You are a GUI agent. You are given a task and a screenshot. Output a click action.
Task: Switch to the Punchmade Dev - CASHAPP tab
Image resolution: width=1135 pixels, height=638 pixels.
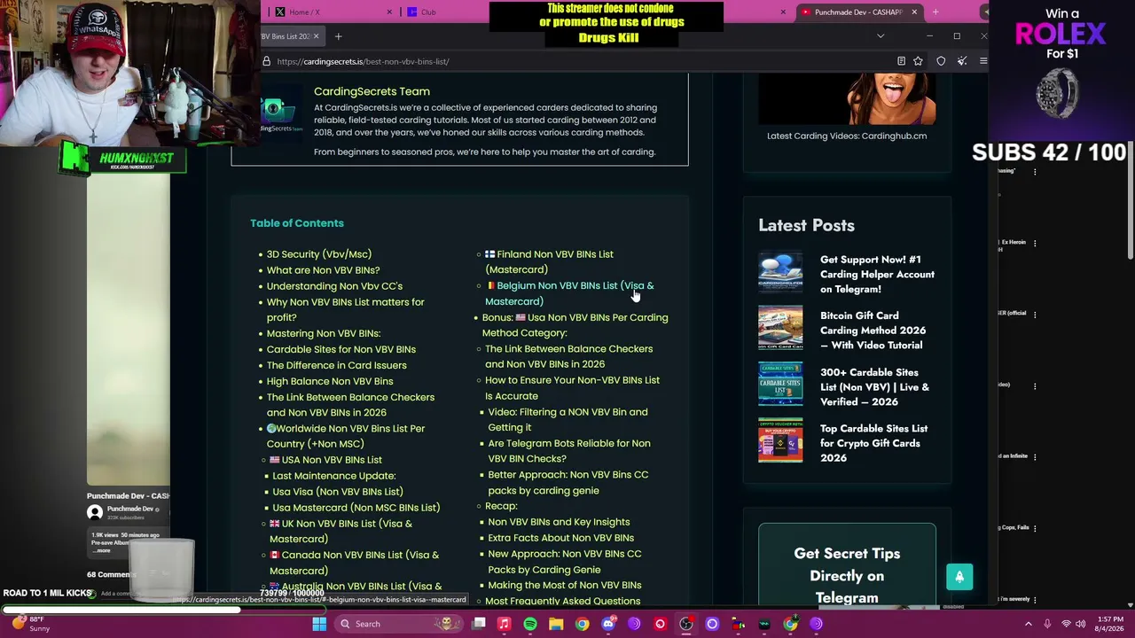(x=857, y=12)
